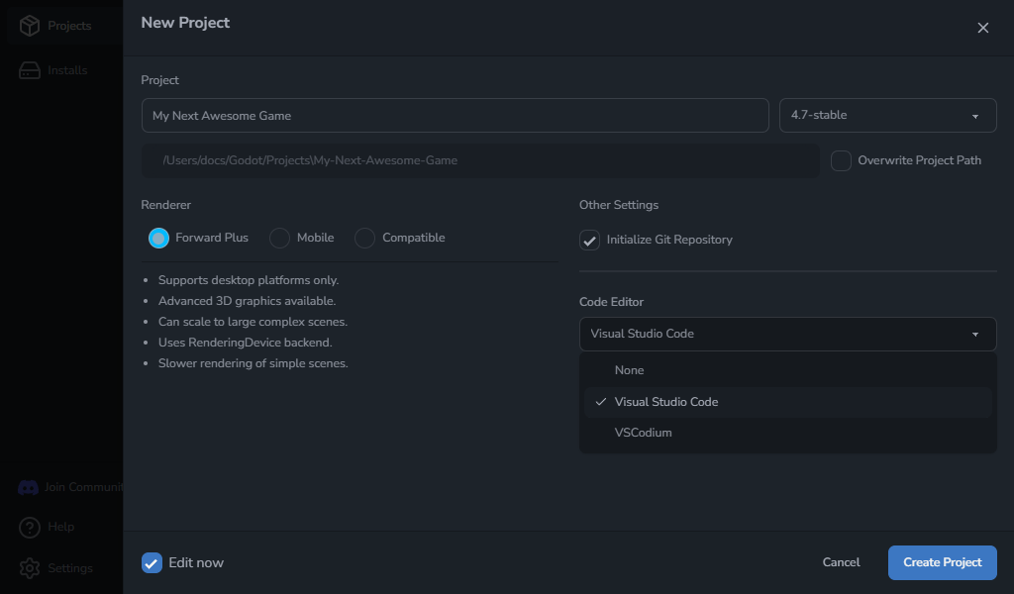This screenshot has height=594, width=1014.
Task: Click the Create Project button
Action: click(943, 562)
